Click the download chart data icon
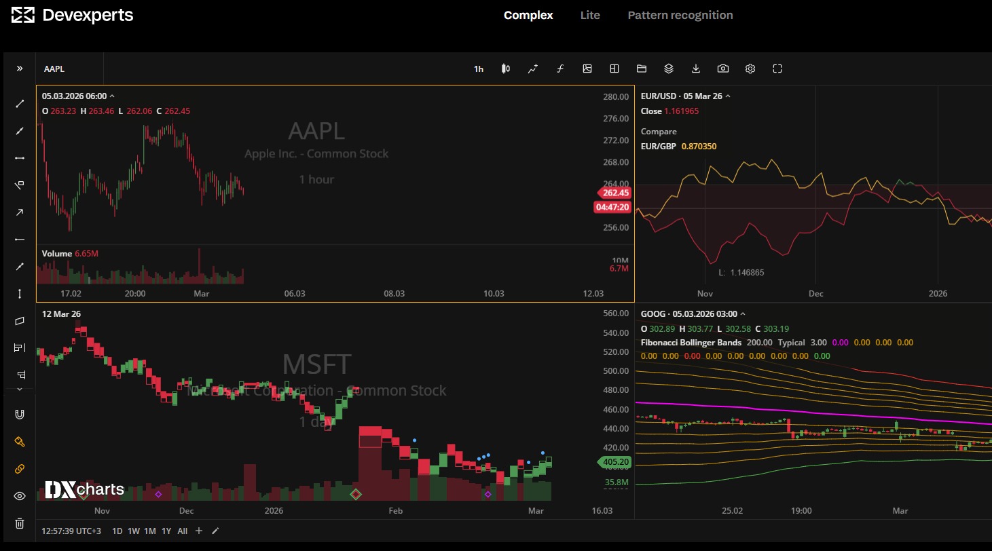The width and height of the screenshot is (992, 551). tap(695, 69)
